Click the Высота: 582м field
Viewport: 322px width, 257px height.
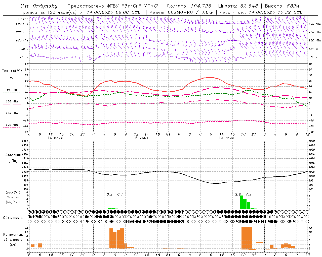[282, 6]
